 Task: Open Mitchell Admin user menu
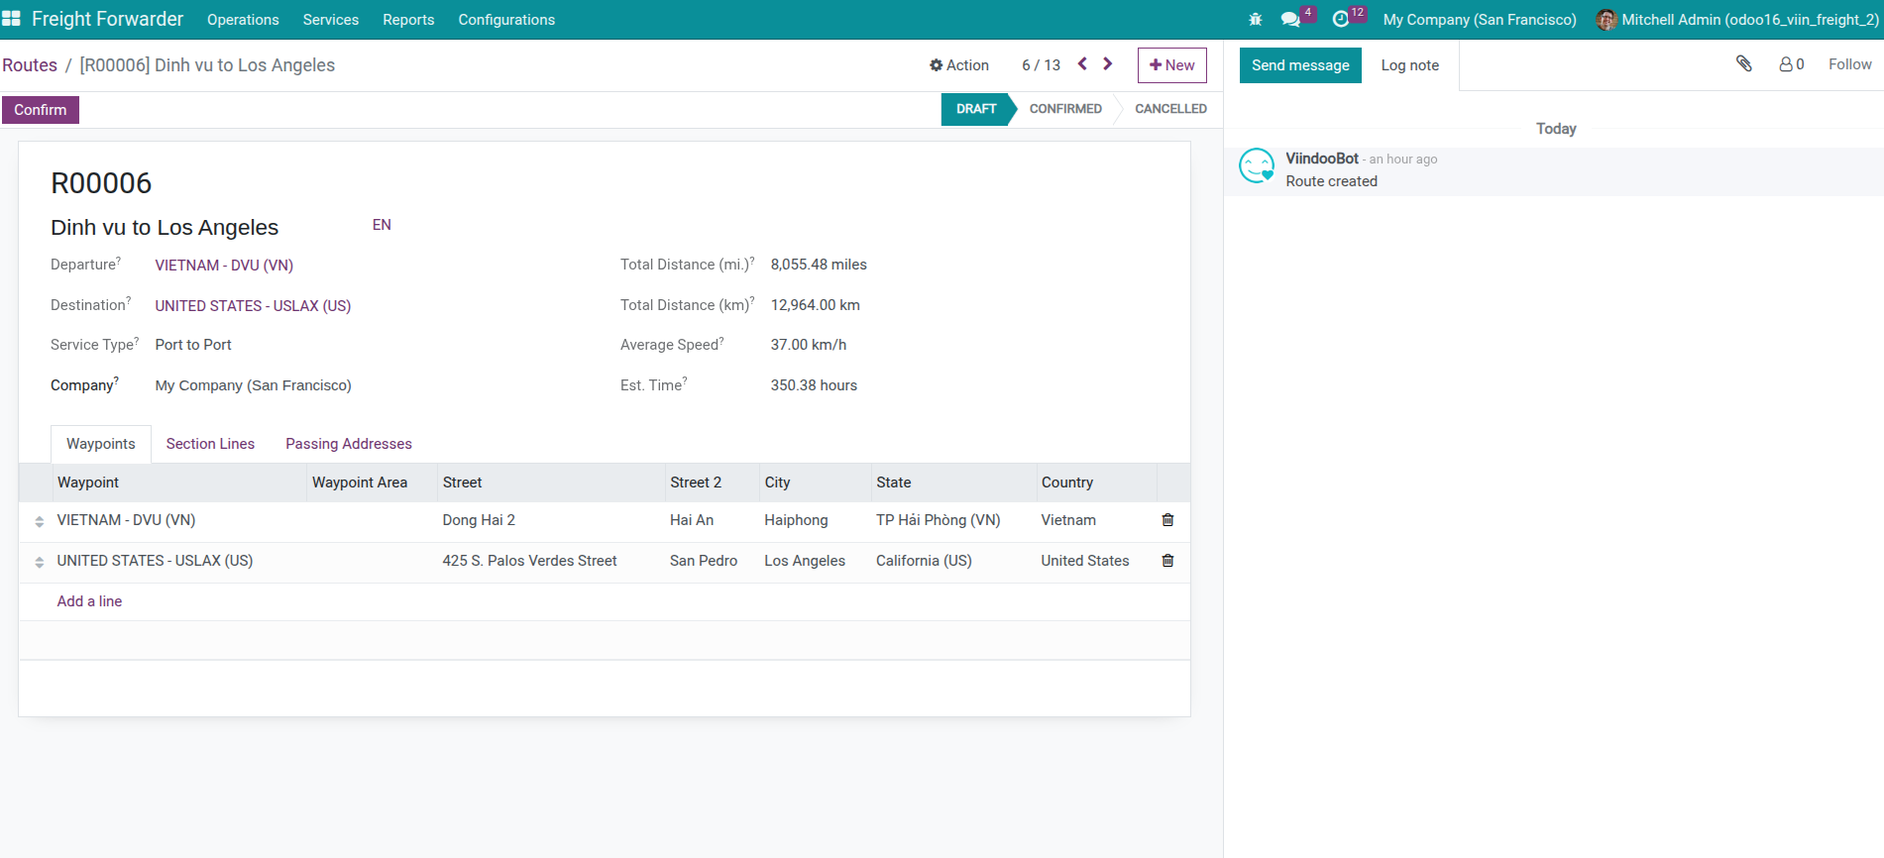coord(1737,20)
